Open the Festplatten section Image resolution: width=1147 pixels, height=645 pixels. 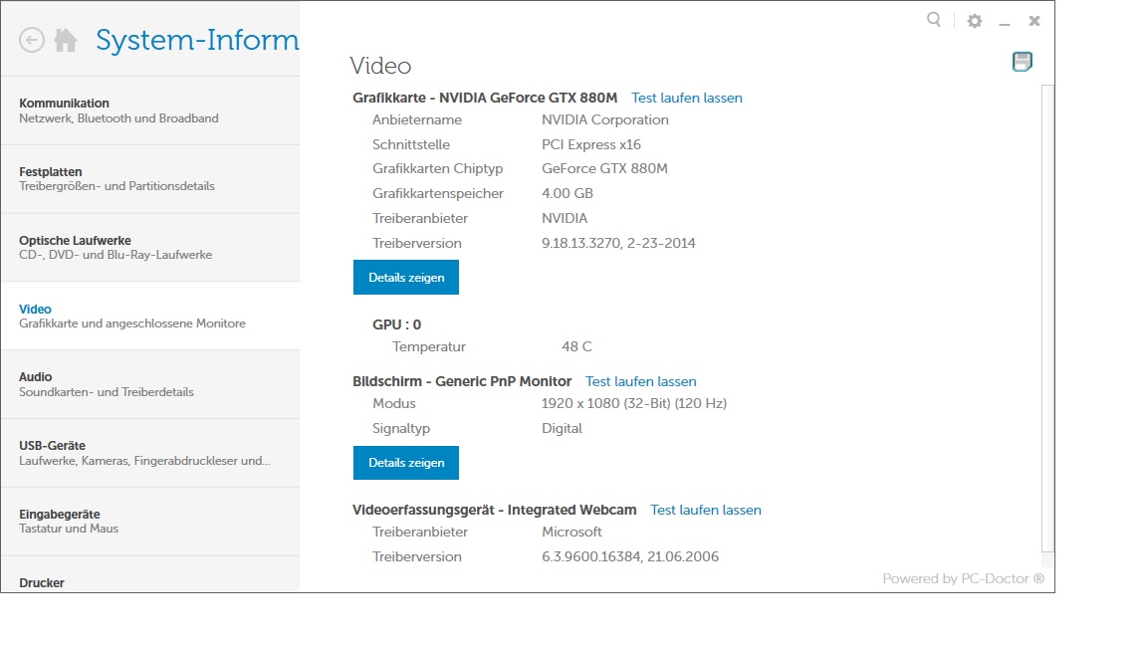pos(149,179)
